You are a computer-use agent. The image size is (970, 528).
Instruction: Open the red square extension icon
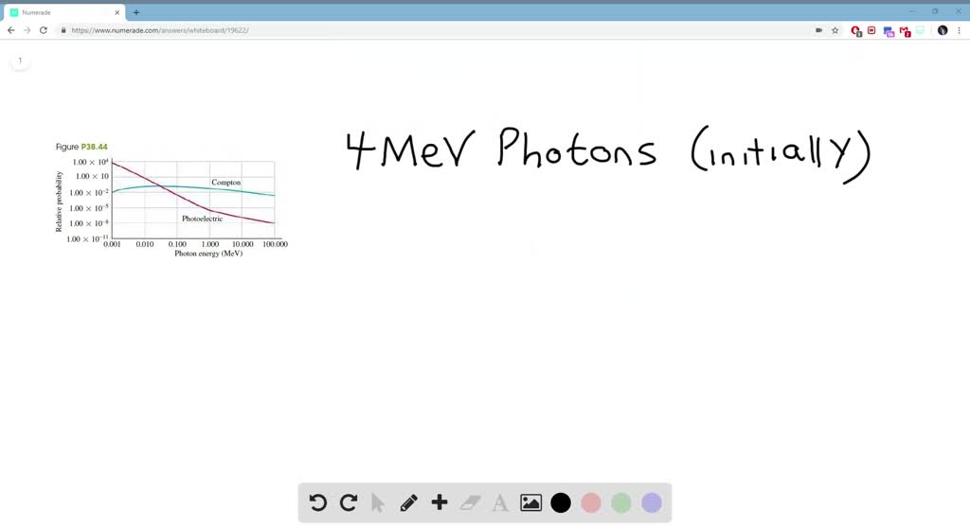(871, 30)
